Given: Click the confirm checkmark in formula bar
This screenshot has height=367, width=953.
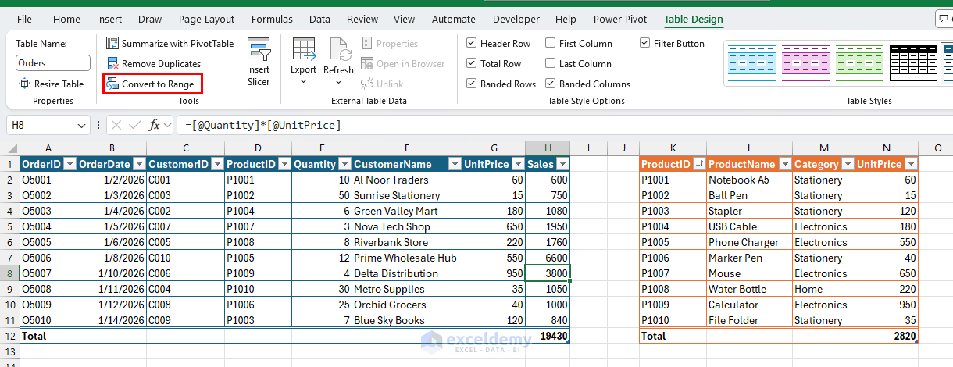Looking at the screenshot, I should [135, 125].
